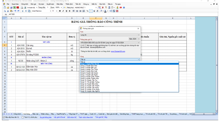Click the printer icon
The height and width of the screenshot is (121, 221).
point(25,7)
